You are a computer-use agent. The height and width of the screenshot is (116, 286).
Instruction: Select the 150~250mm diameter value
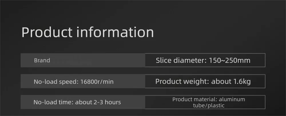click(230, 60)
